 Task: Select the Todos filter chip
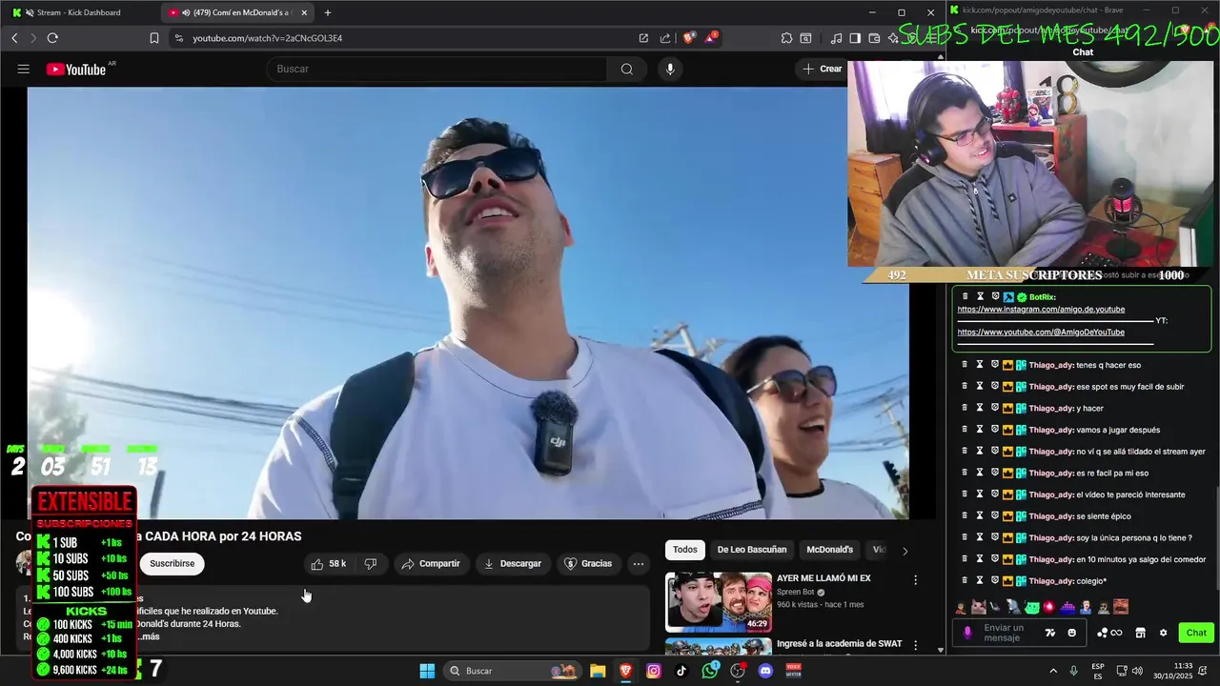[x=685, y=550]
